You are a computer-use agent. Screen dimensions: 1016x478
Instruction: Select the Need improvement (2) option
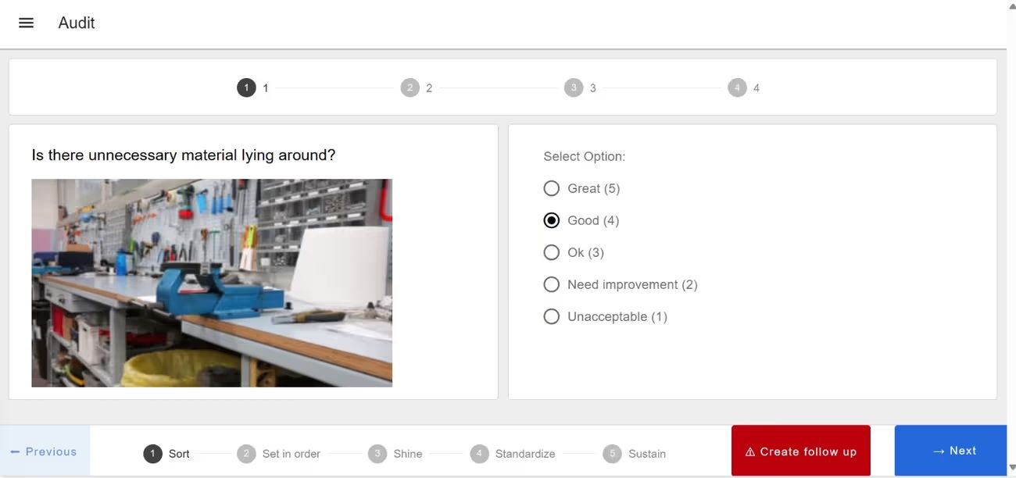(552, 284)
